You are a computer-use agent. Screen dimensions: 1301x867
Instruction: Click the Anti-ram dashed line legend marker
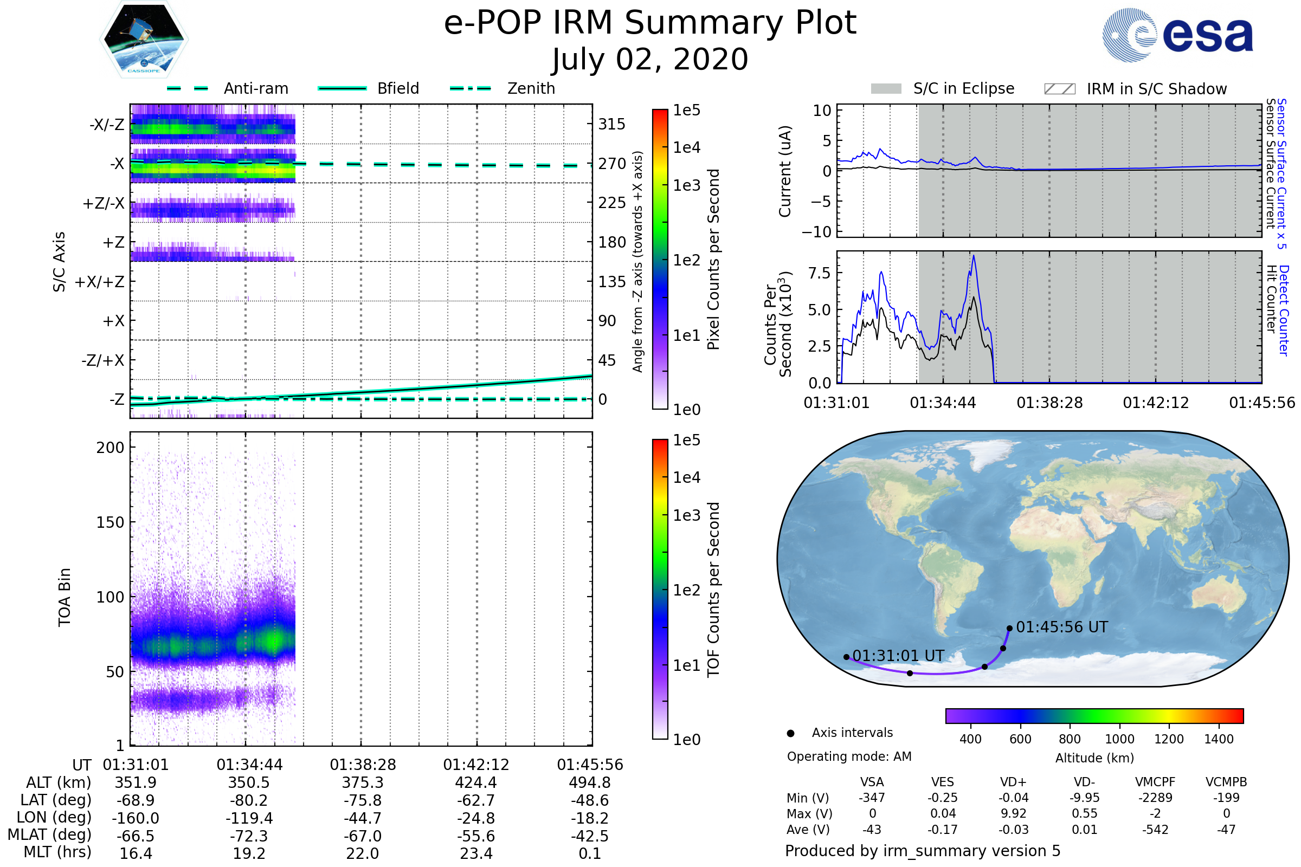[188, 88]
